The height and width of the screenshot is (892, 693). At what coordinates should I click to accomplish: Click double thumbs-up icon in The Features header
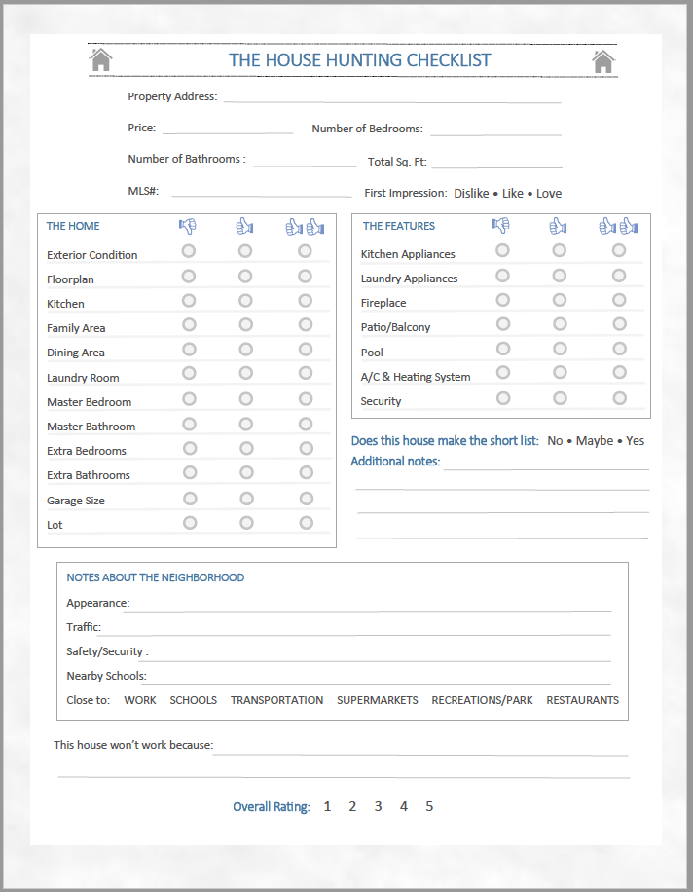(x=618, y=226)
